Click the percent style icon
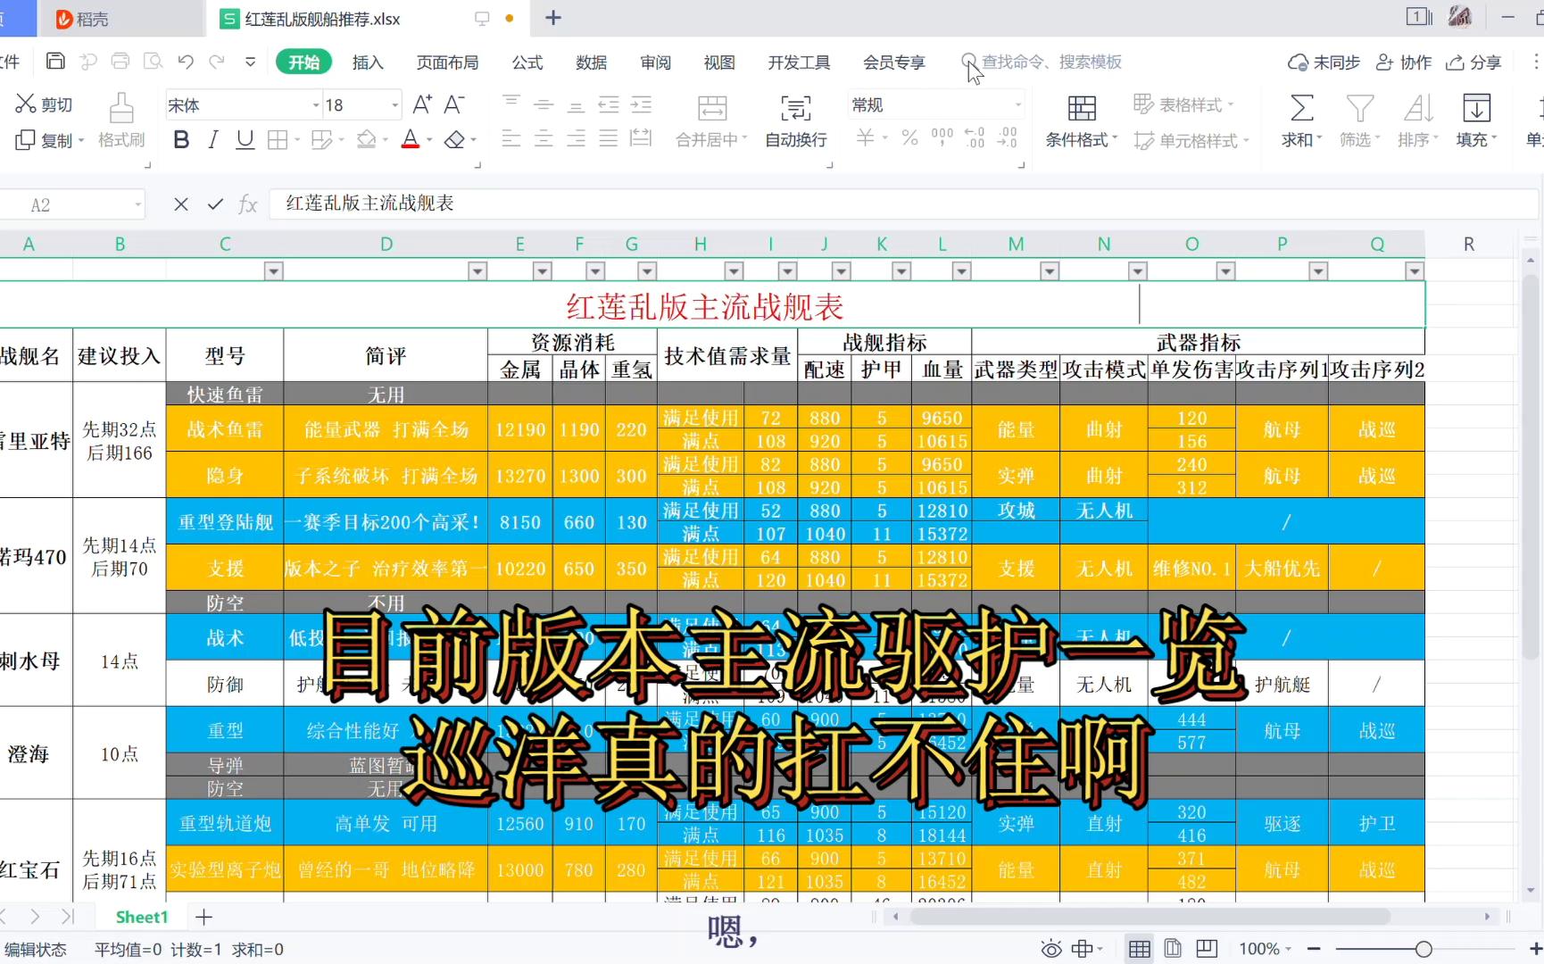The width and height of the screenshot is (1544, 964). point(909,137)
